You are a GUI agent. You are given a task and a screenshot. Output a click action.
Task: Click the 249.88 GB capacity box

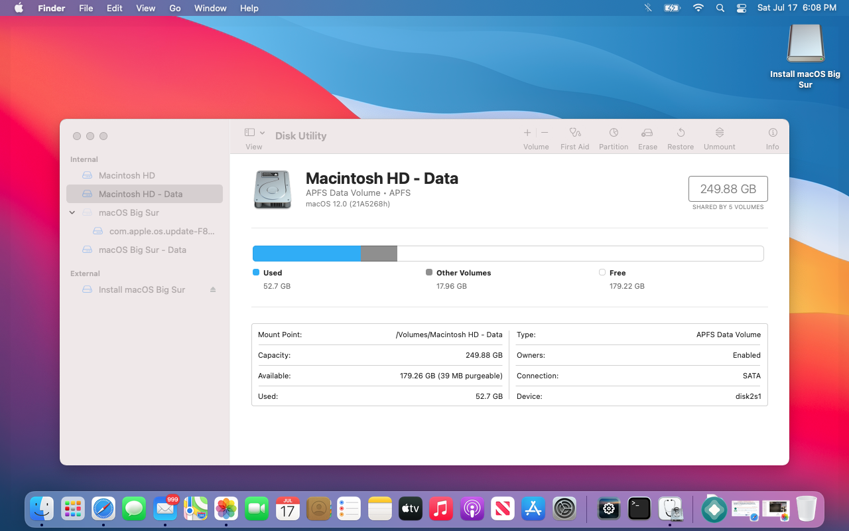coord(728,189)
